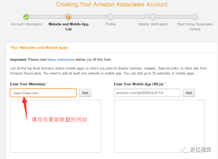Click inside the added websites list box
This screenshot has height=159, width=218.
click(55, 126)
